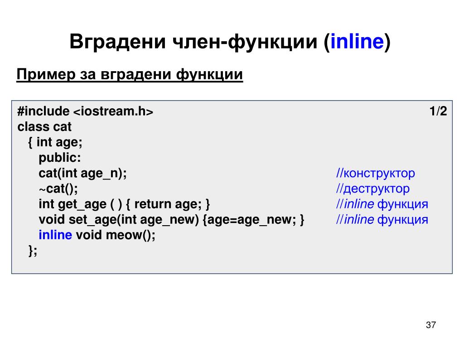This screenshot has width=464, height=348.
Task: Click the destructor declaration '~cat();'
Action: coord(58,189)
